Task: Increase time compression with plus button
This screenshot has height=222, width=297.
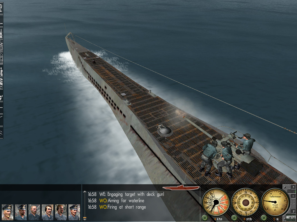Action: pyautogui.click(x=294, y=187)
